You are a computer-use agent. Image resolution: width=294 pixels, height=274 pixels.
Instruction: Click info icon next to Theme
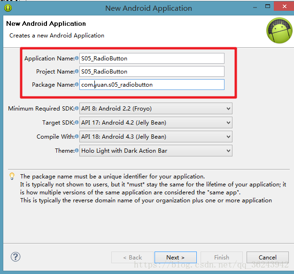(77, 150)
